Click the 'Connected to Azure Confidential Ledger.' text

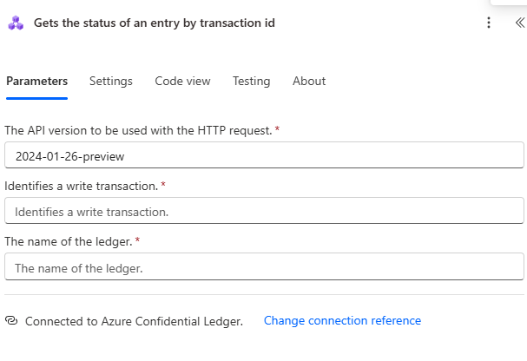coord(134,321)
